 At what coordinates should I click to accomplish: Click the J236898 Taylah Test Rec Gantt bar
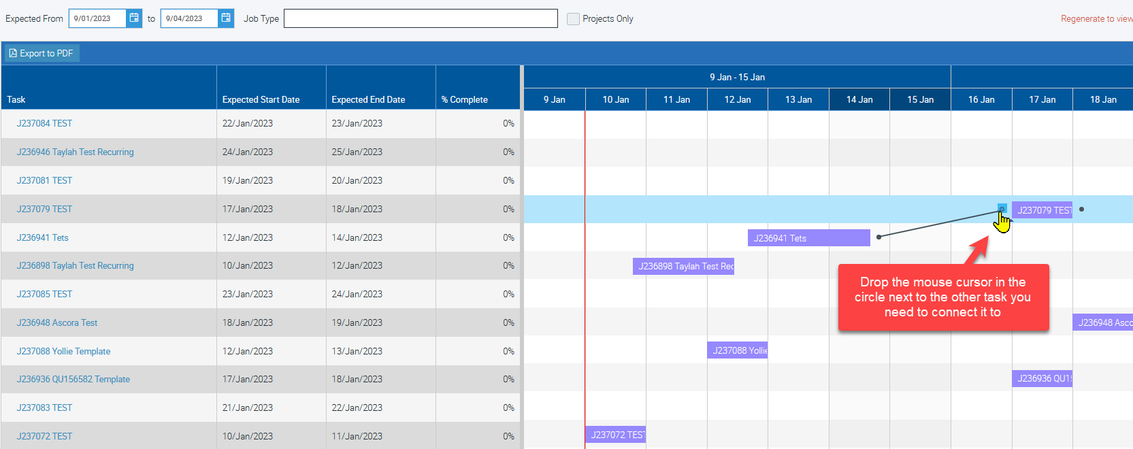pyautogui.click(x=683, y=266)
